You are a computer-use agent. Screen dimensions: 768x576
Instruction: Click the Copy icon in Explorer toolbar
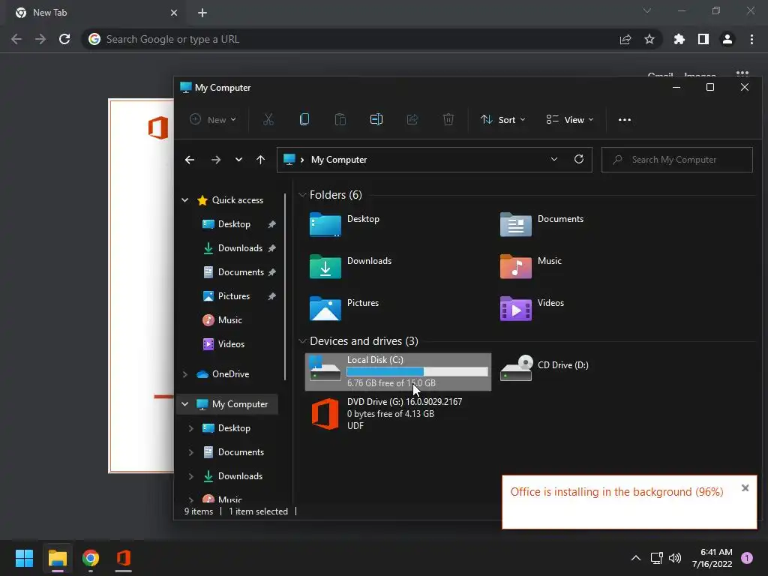click(x=304, y=119)
